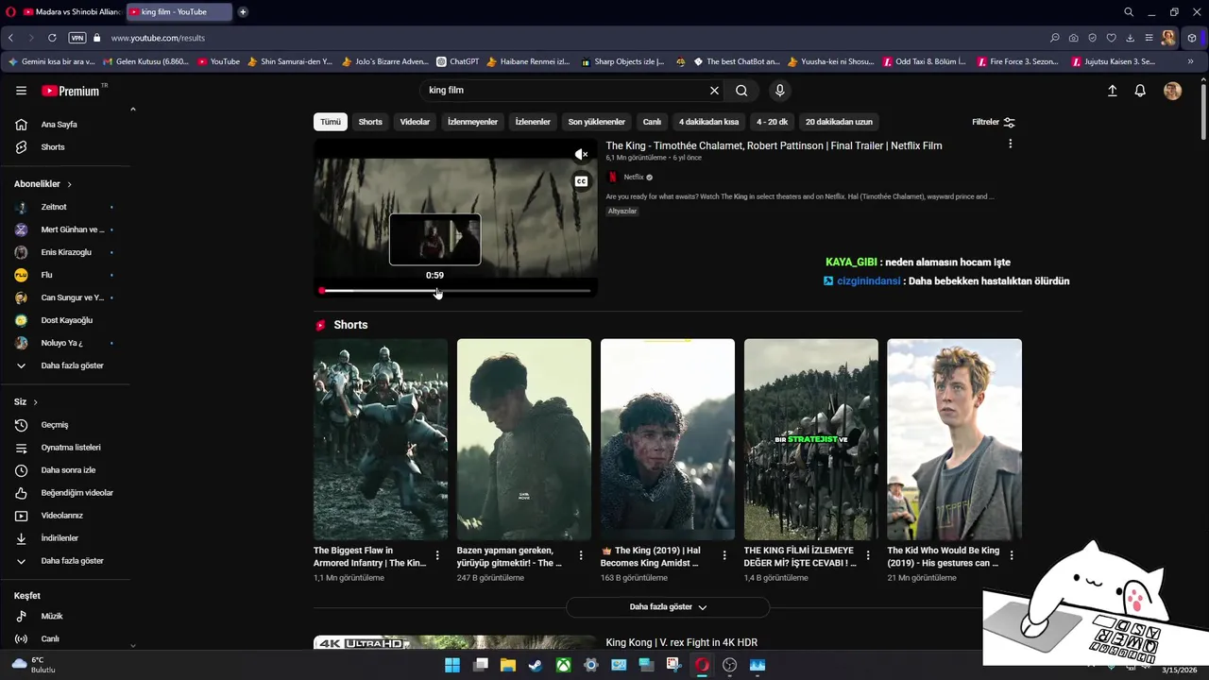This screenshot has height=680, width=1209.
Task: Open the notifications bell
Action: 1140,91
